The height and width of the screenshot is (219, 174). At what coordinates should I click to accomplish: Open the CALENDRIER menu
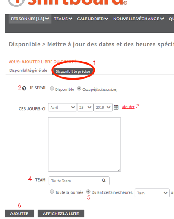pos(92,19)
